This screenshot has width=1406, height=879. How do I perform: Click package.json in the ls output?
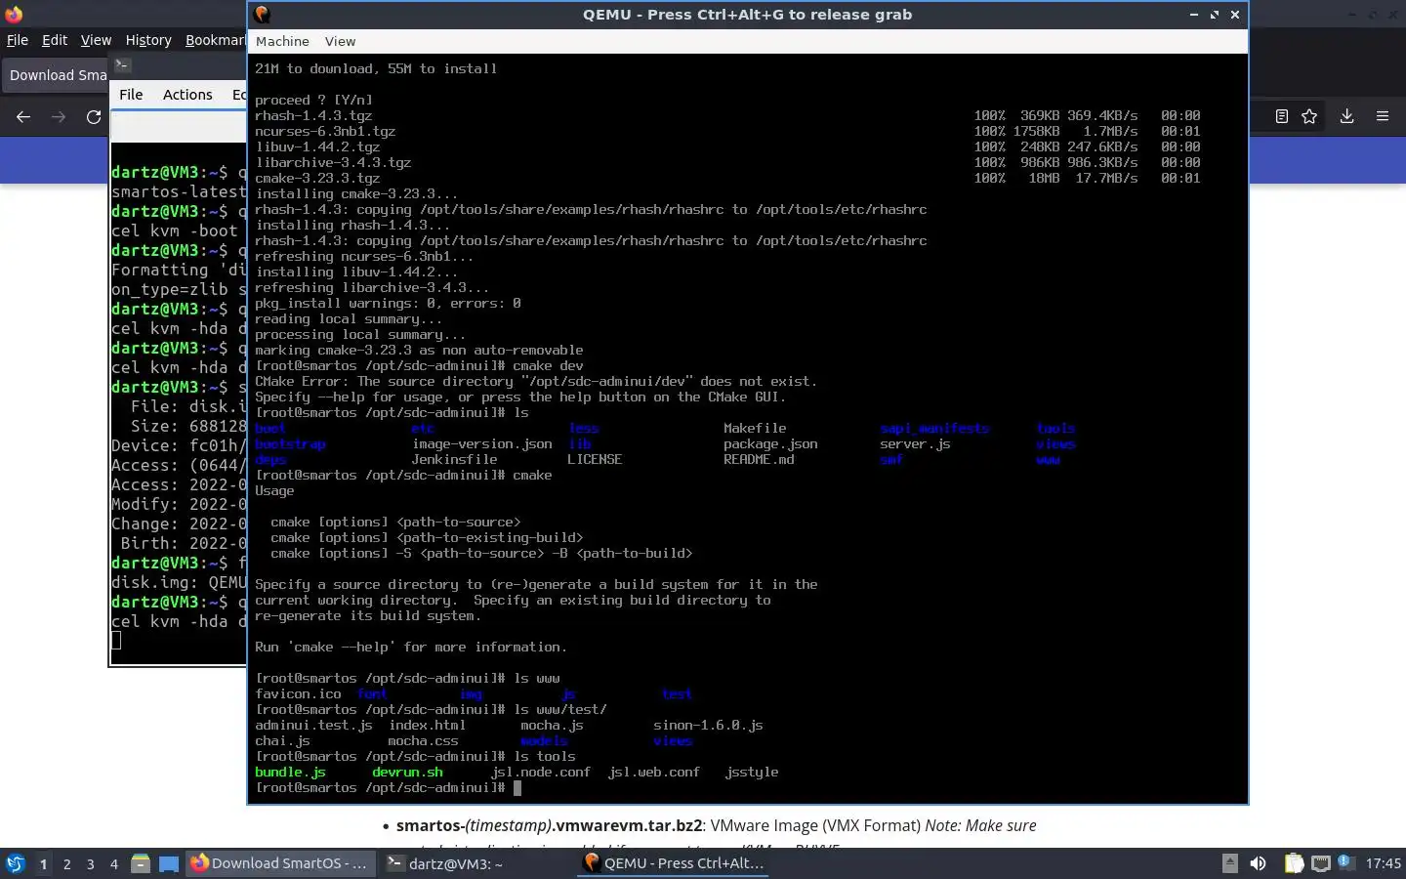(x=770, y=443)
